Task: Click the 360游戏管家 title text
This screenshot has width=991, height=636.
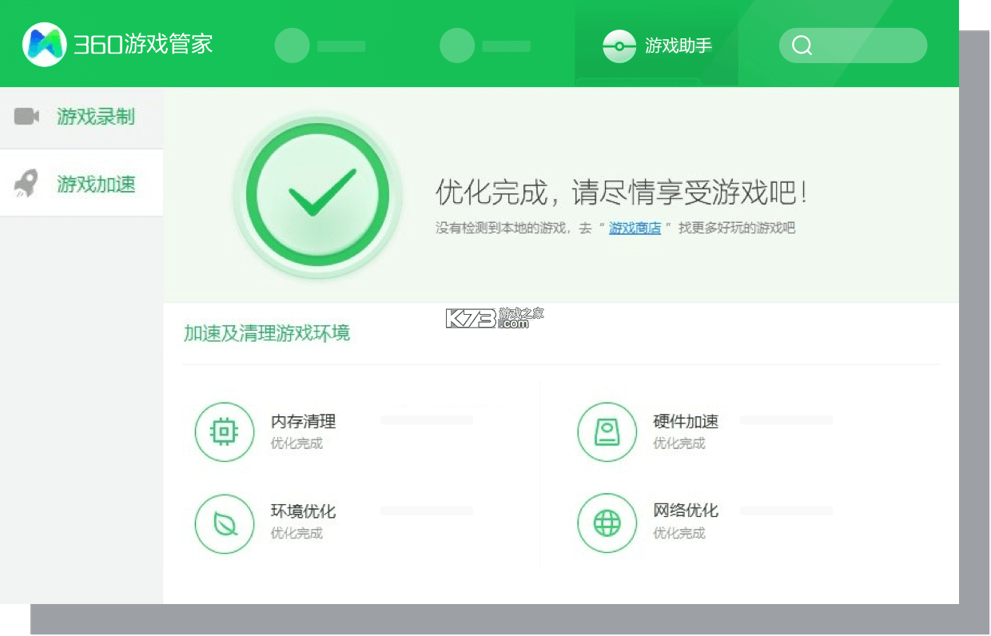Action: 144,44
